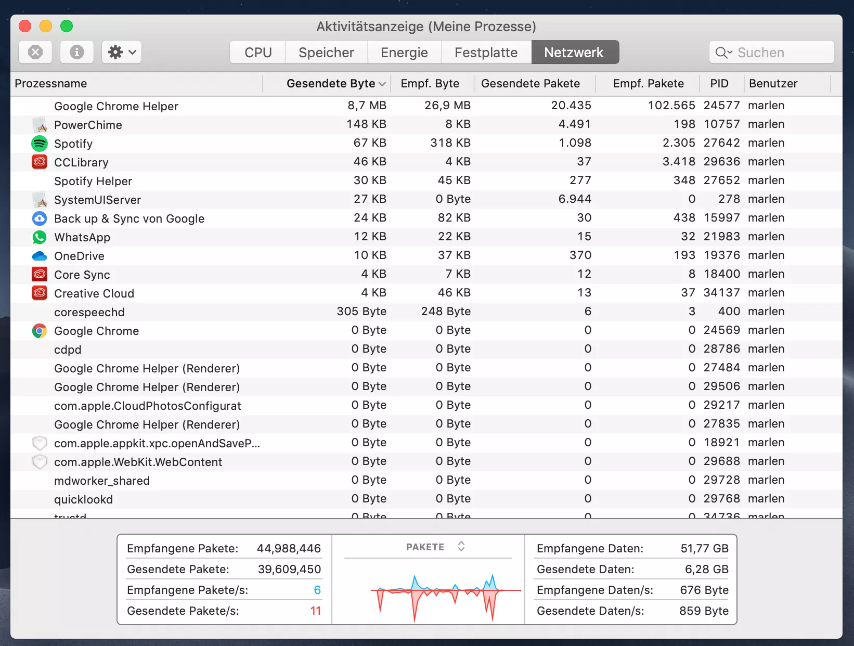The height and width of the screenshot is (646, 854).
Task: Click the network packets graph
Action: (428, 593)
